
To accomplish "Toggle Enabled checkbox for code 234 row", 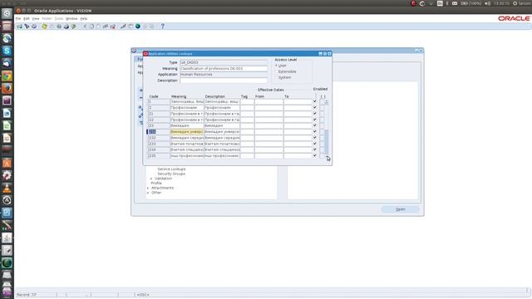I will click(x=314, y=149).
